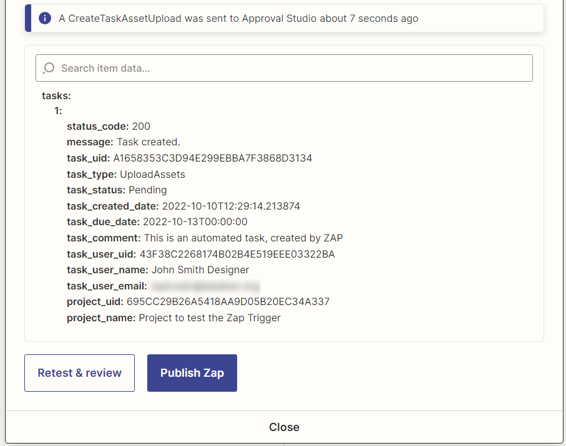Viewport: 566px width, 446px height.
Task: Select the task_type UploadAssets row
Action: tap(126, 174)
